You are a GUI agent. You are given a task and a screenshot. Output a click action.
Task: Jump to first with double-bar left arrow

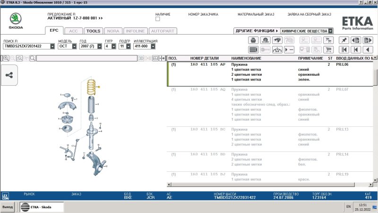coord(344,50)
